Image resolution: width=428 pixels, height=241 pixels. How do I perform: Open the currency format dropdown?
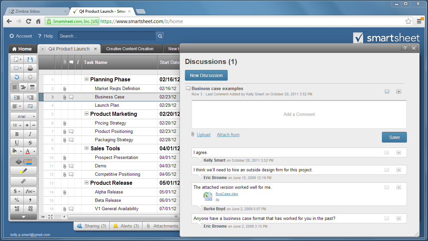pyautogui.click(x=17, y=191)
